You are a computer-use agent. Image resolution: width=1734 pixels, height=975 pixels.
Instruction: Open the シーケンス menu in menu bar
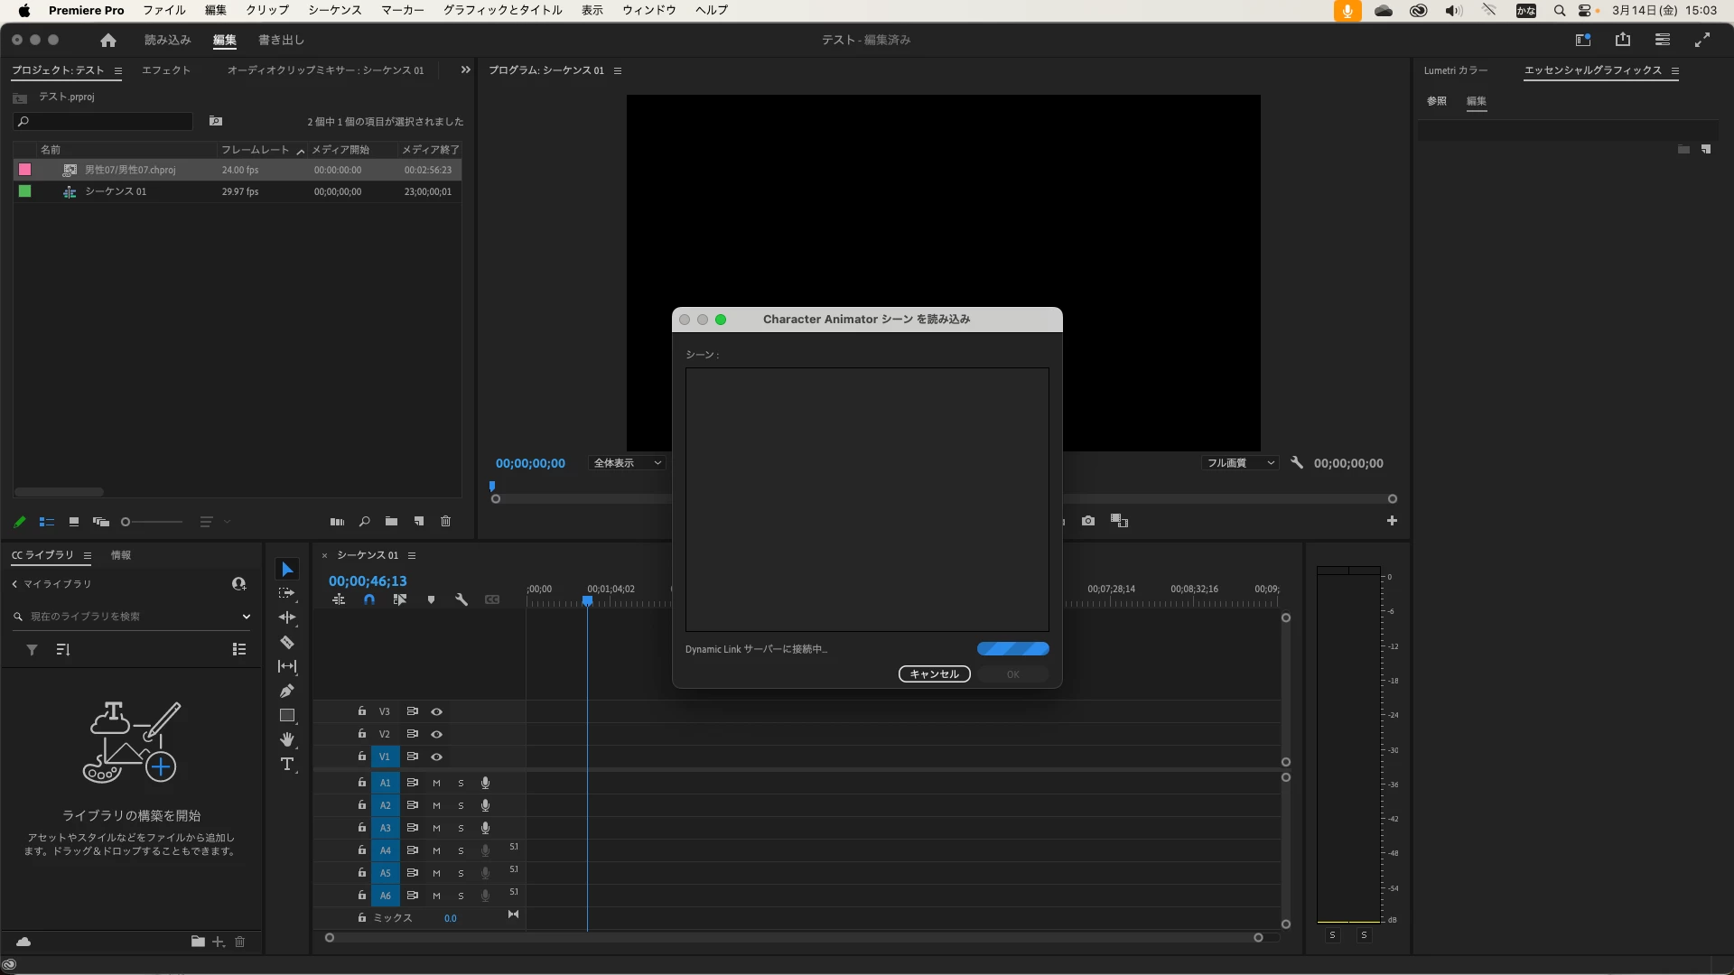tap(334, 10)
